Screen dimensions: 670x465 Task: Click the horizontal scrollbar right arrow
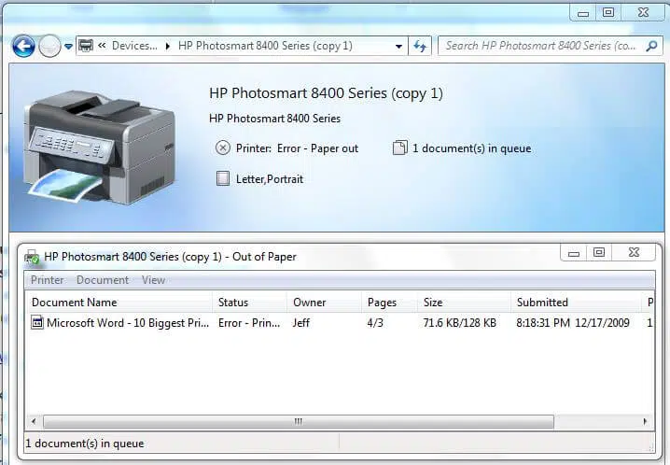(x=645, y=421)
